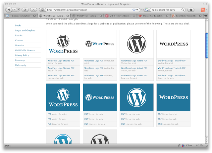Click the stacked WordPress logo on white
212x153 pixels.
point(63,44)
